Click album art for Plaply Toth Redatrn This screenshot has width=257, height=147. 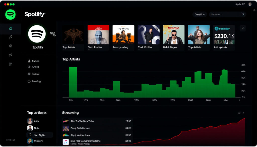point(66,128)
